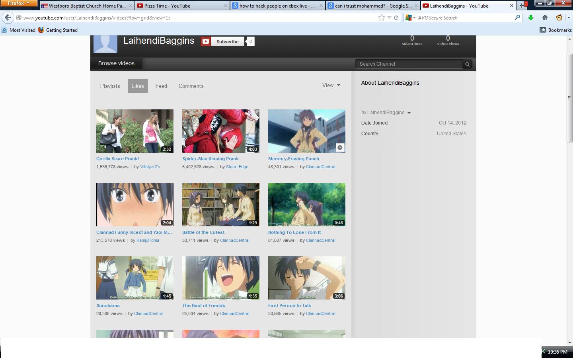The height and width of the screenshot is (358, 573).
Task: Click the 10:36 PM taskbar clock
Action: point(557,352)
